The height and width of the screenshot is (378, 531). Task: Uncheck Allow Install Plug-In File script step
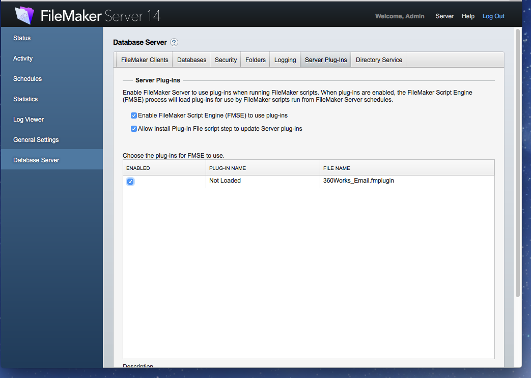click(134, 129)
